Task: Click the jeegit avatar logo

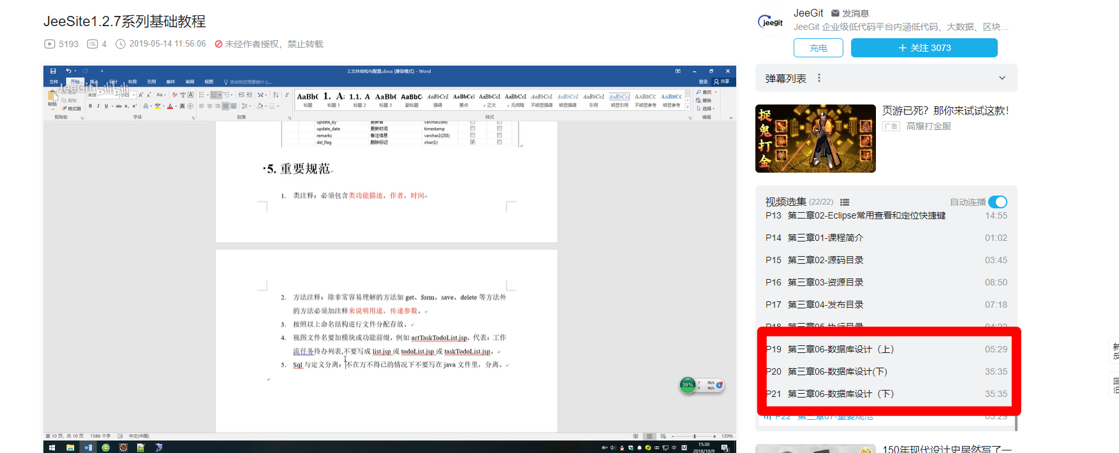Action: [x=771, y=22]
